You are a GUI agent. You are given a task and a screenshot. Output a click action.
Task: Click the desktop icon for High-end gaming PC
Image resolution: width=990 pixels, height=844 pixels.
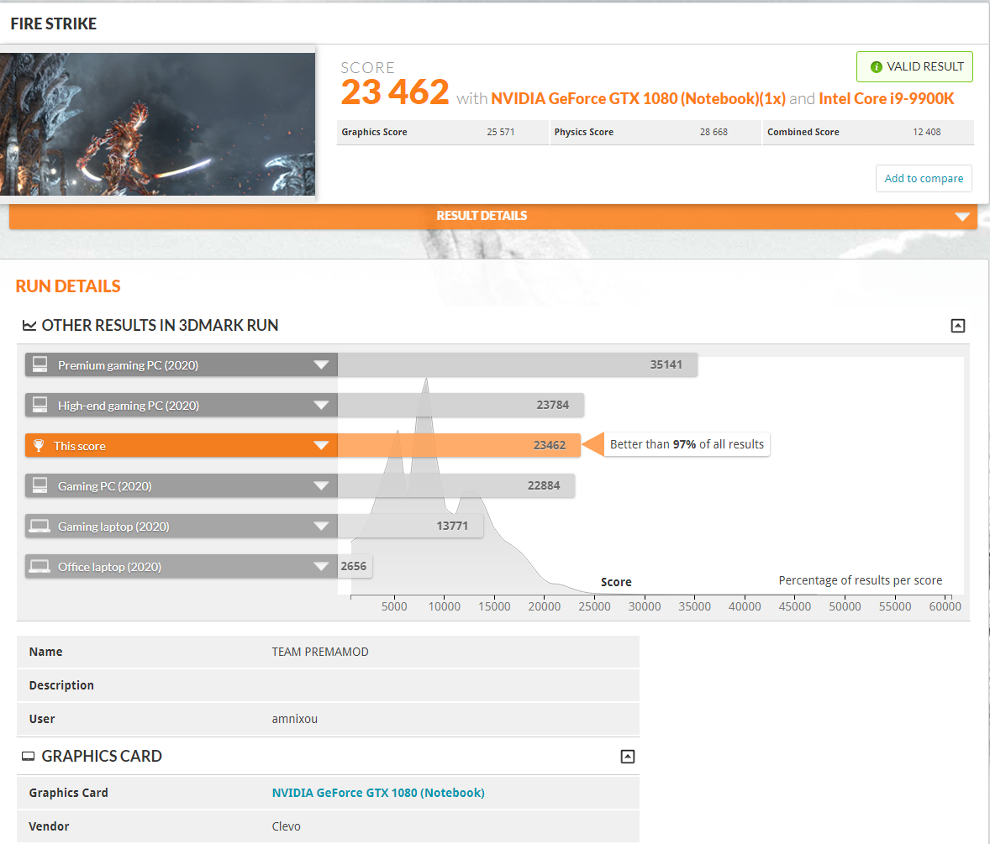(x=39, y=405)
